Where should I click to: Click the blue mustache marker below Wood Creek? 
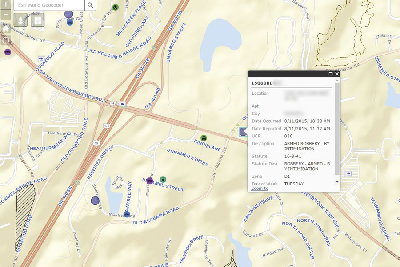71,23
